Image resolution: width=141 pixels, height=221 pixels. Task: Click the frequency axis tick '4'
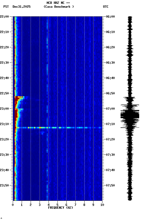pos(49,205)
